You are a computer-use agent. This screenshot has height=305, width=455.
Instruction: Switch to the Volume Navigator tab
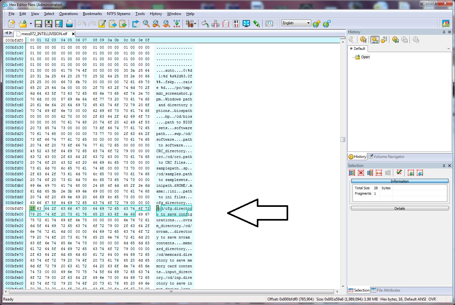coord(386,157)
